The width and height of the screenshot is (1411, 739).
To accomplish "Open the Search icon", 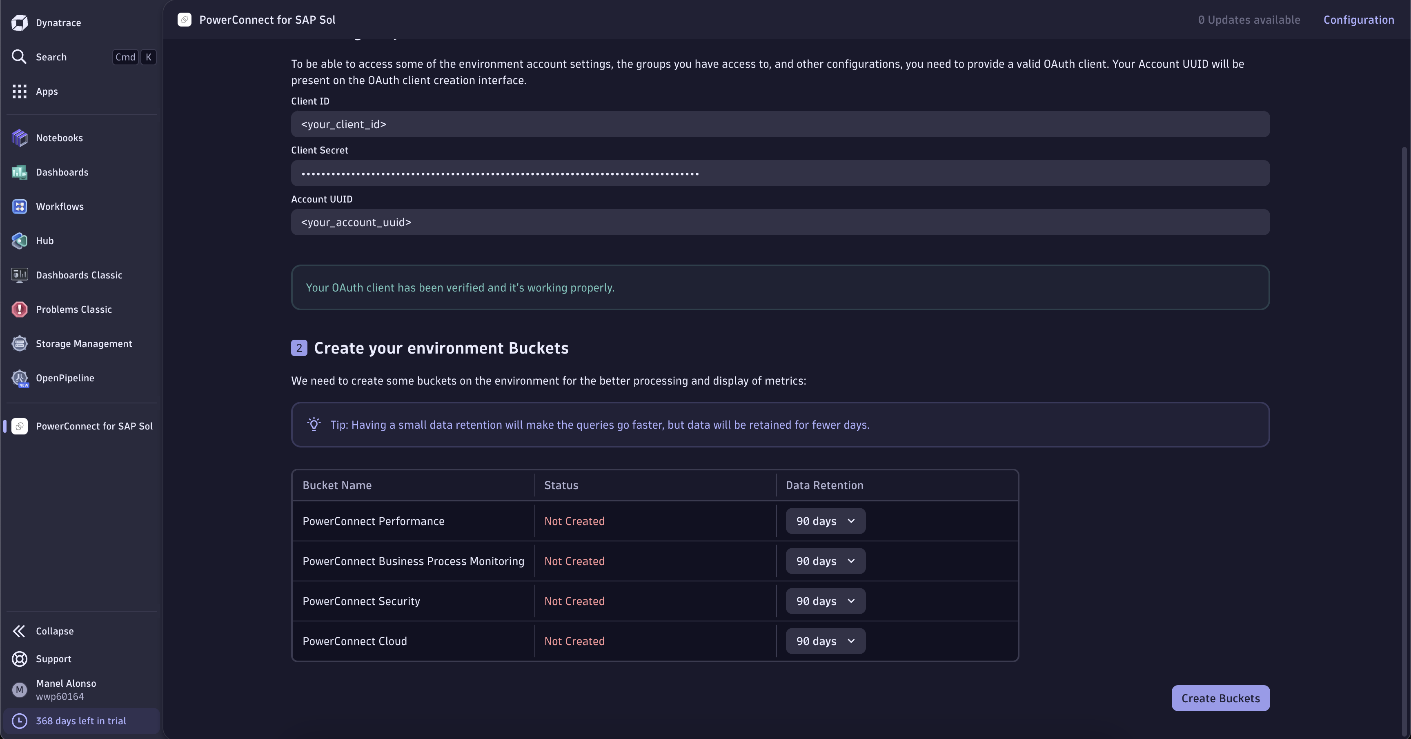I will [20, 57].
